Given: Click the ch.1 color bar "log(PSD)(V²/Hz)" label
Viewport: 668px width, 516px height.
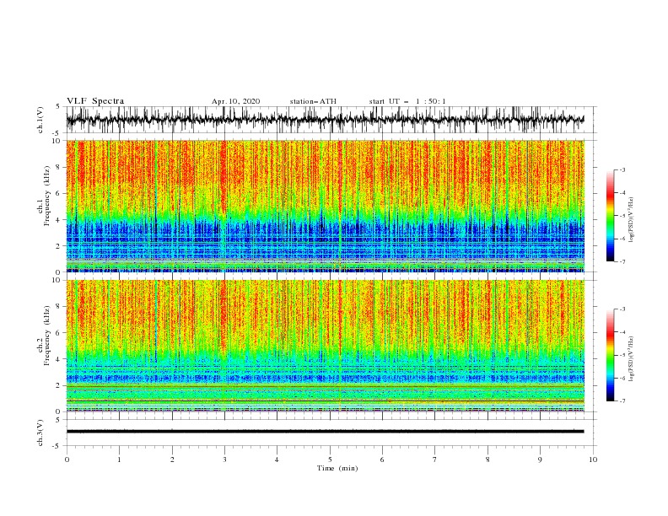Looking at the screenshot, I should (x=632, y=220).
